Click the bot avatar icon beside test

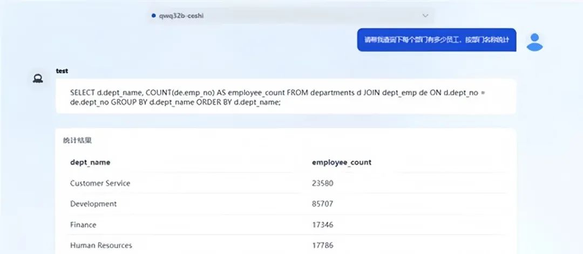38,79
